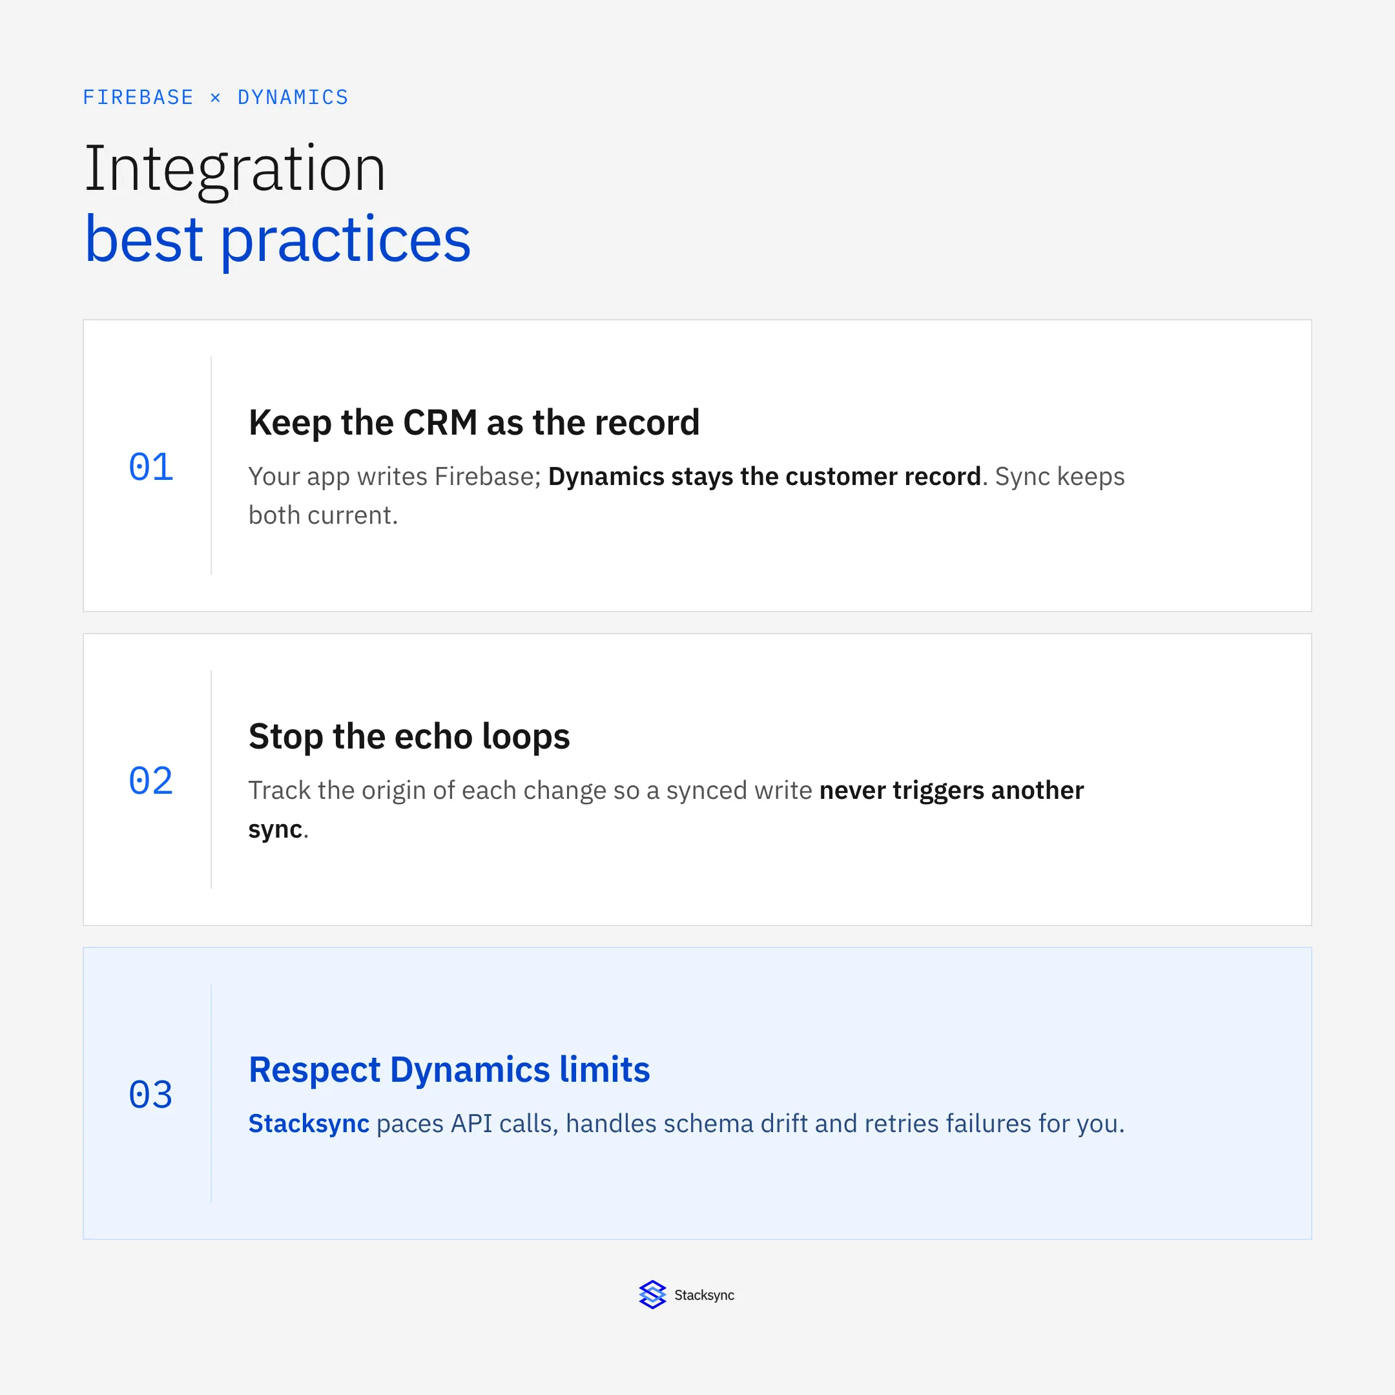Click the 'both current.' line ending
The image size is (1395, 1395).
(x=323, y=515)
